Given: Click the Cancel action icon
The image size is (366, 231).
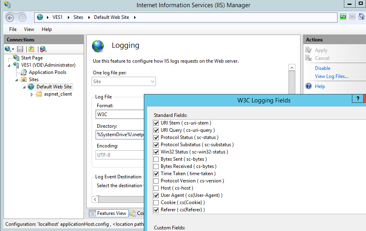Looking at the screenshot, I should click(x=309, y=58).
